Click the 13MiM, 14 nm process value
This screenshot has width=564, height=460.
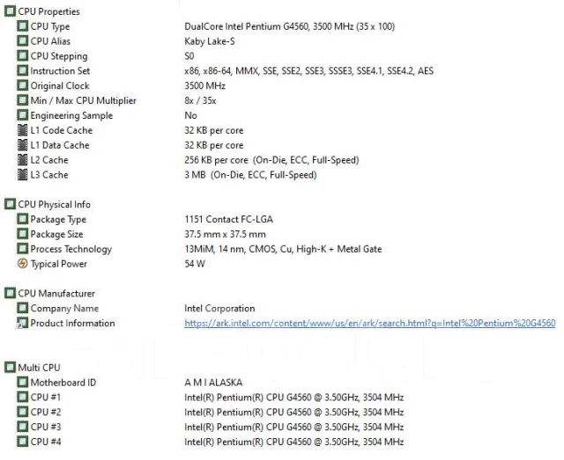[x=283, y=249]
